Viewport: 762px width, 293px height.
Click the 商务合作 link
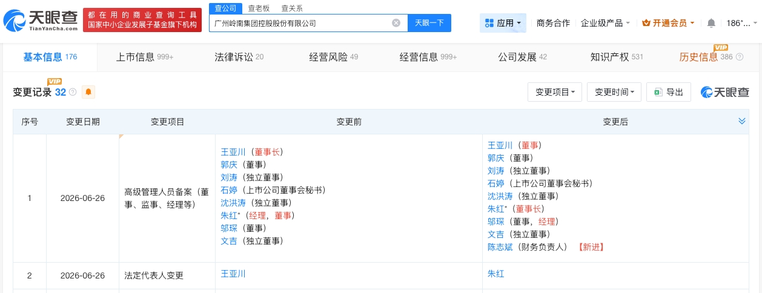553,23
